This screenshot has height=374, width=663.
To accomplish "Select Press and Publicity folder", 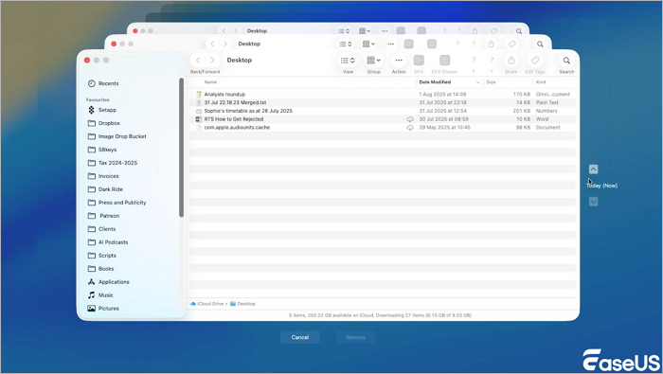I will point(117,203).
